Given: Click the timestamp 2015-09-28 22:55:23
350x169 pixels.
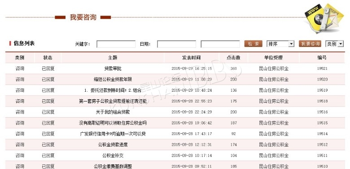Looking at the screenshot, I should pyautogui.click(x=192, y=101).
